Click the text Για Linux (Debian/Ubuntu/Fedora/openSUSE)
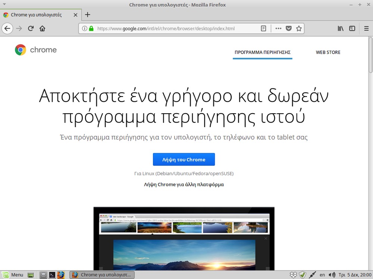The width and height of the screenshot is (373, 279). 184,174
